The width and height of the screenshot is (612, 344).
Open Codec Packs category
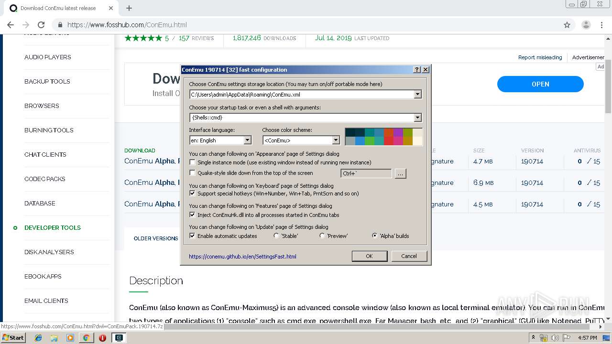click(x=45, y=179)
